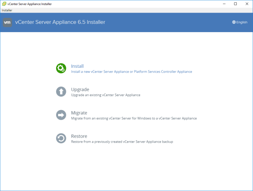Click the green Install gear icon
The width and height of the screenshot is (253, 191).
coord(61,68)
